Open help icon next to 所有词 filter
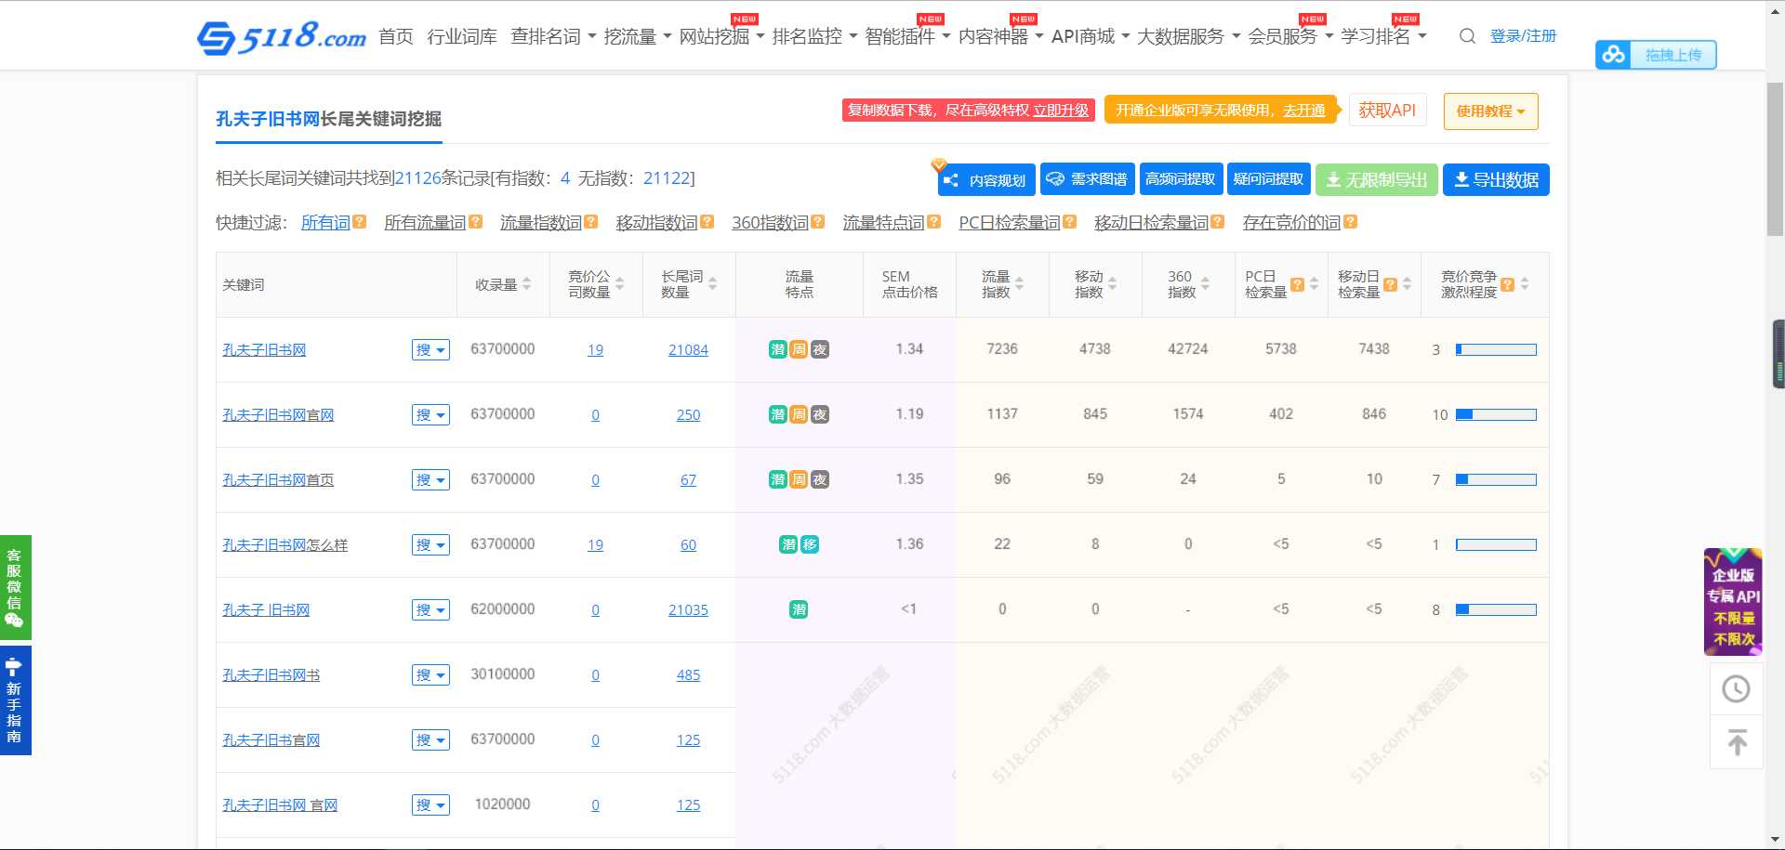This screenshot has width=1785, height=850. click(x=360, y=222)
